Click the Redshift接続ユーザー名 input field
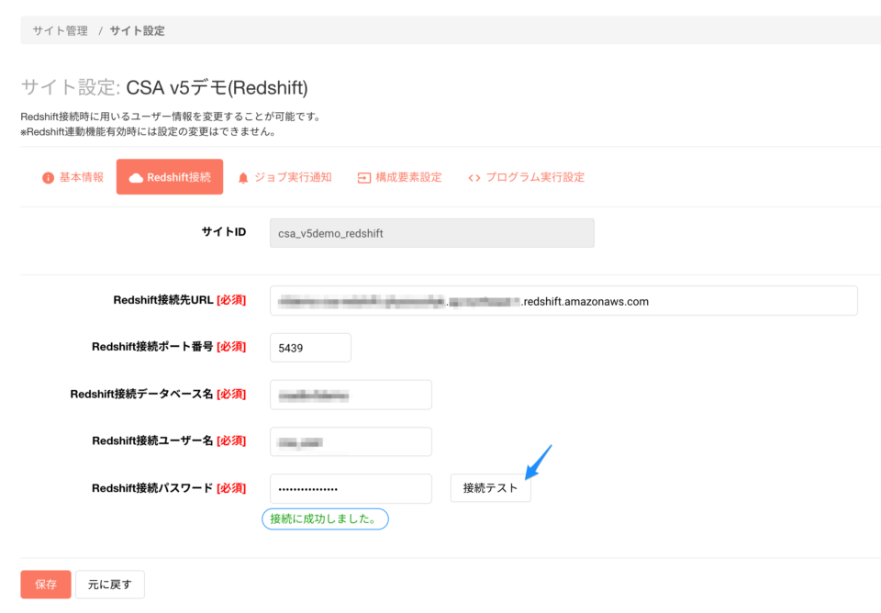This screenshot has height=613, width=881. (x=351, y=441)
